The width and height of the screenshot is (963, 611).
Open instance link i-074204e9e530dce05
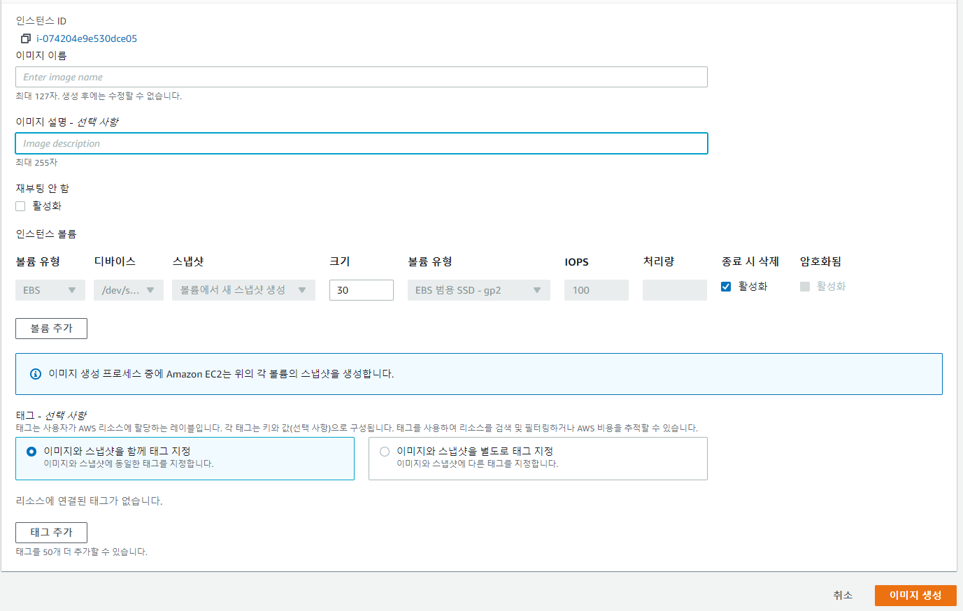pos(87,38)
